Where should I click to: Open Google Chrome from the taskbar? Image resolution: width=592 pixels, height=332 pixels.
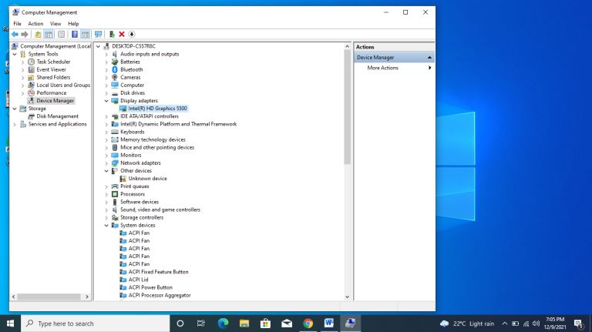[308, 324]
